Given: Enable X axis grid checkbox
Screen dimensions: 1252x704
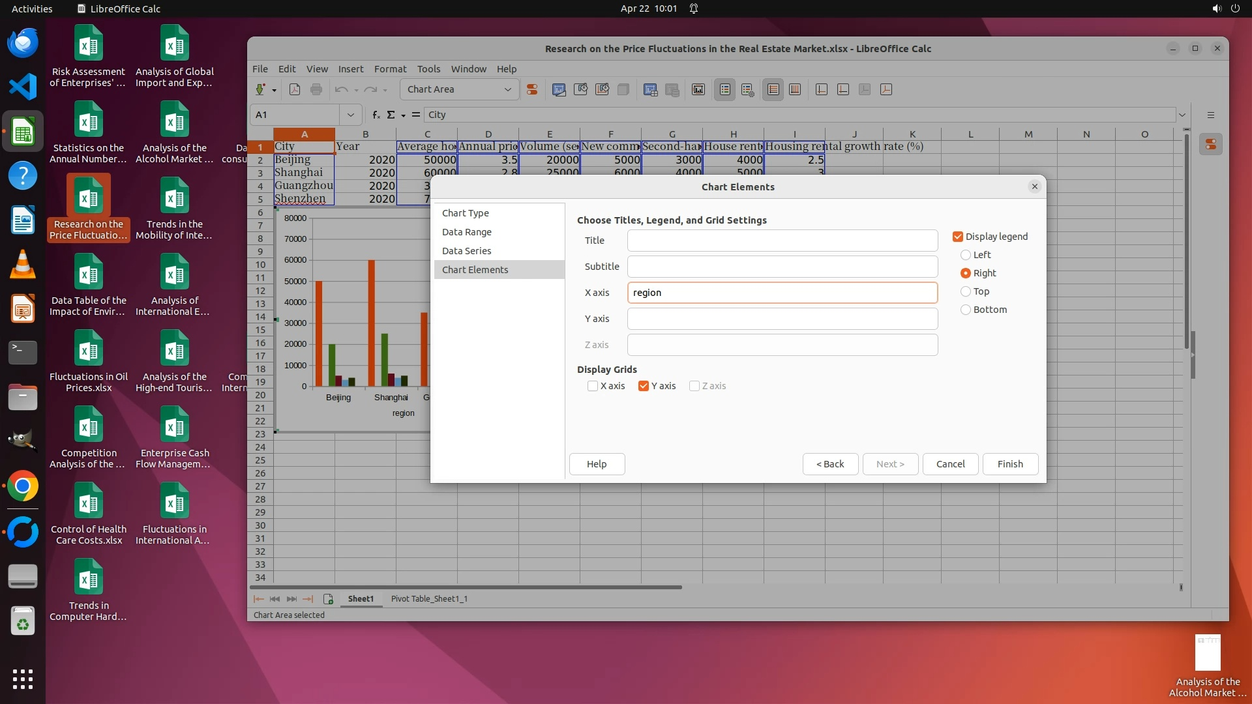Looking at the screenshot, I should [x=593, y=386].
